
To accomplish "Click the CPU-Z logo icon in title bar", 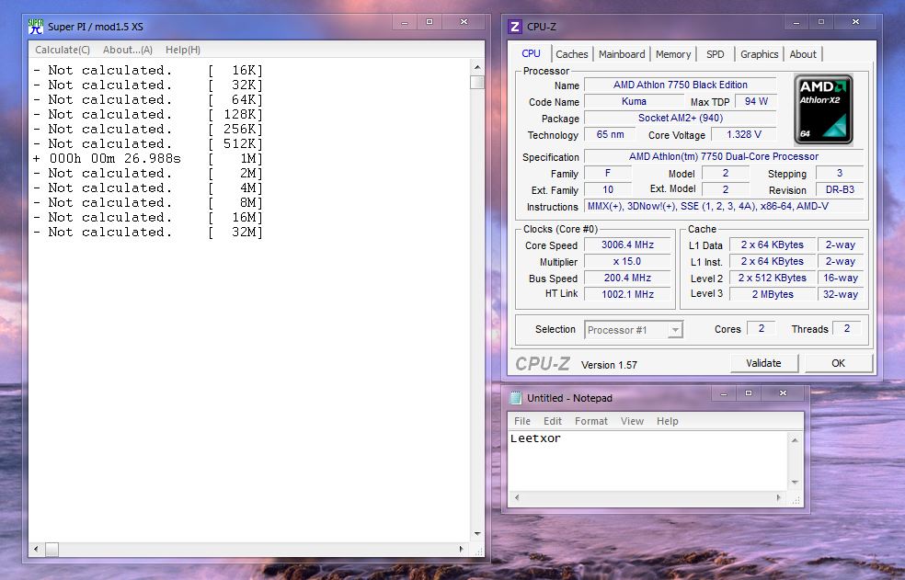I will (515, 27).
